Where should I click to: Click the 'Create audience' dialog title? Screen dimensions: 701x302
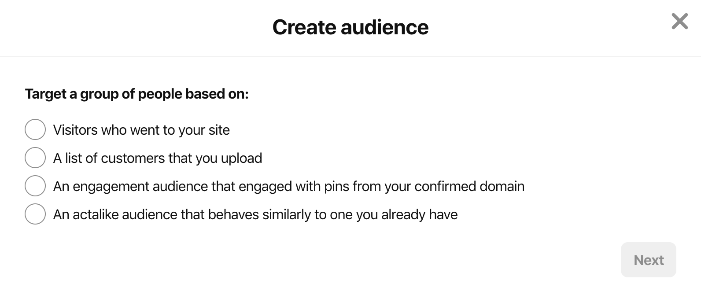(x=350, y=27)
